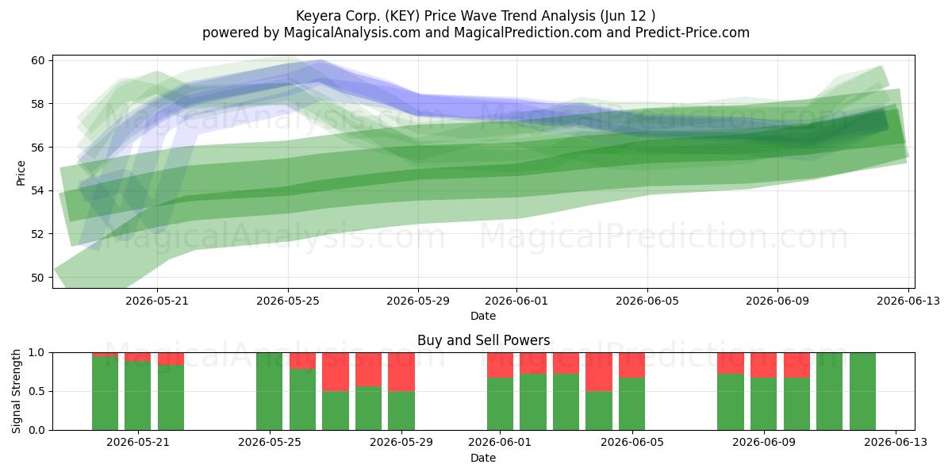The image size is (952, 476).
Task: Click the 0.0 tick on the Signal Strength axis
Action: click(38, 430)
